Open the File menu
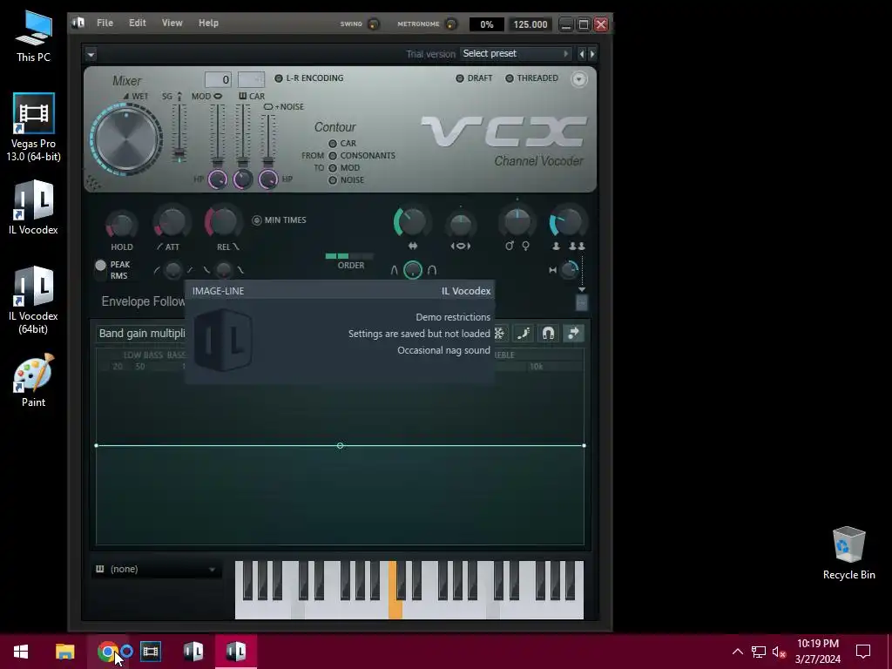This screenshot has width=892, height=669. [x=105, y=23]
